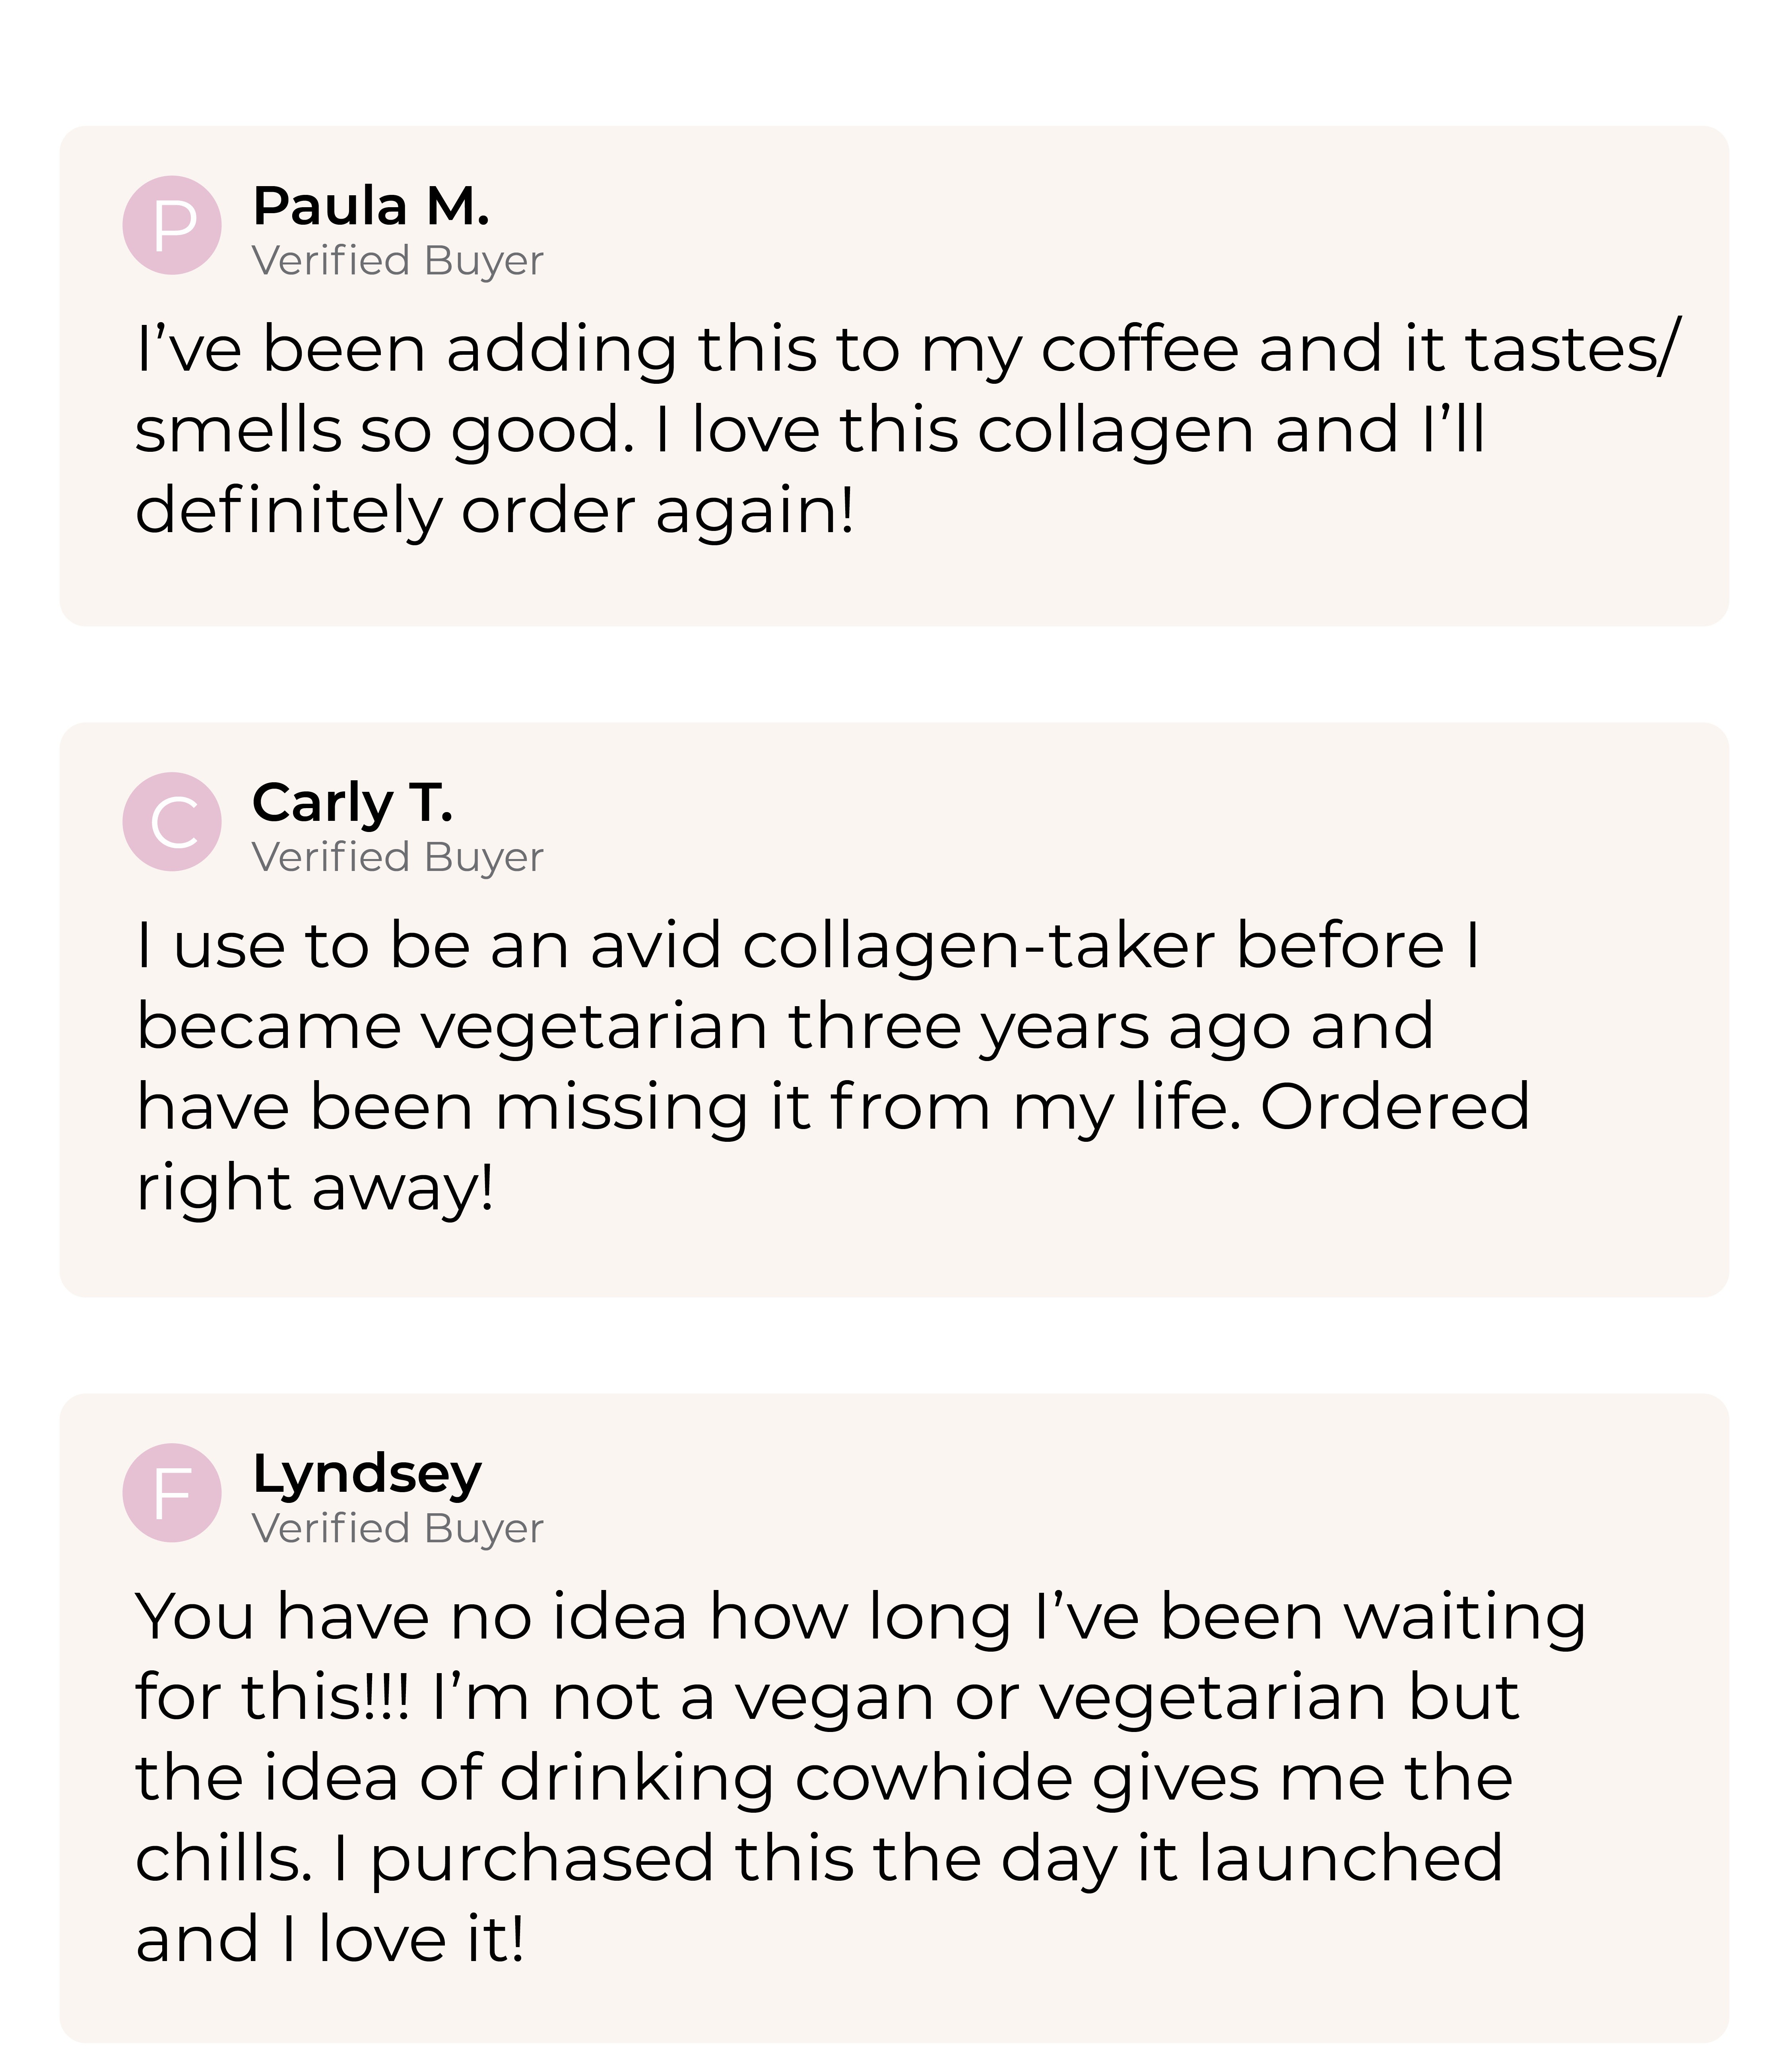The height and width of the screenshot is (2072, 1789).
Task: Select the Lyndsey reviewer name
Action: coord(367,1474)
